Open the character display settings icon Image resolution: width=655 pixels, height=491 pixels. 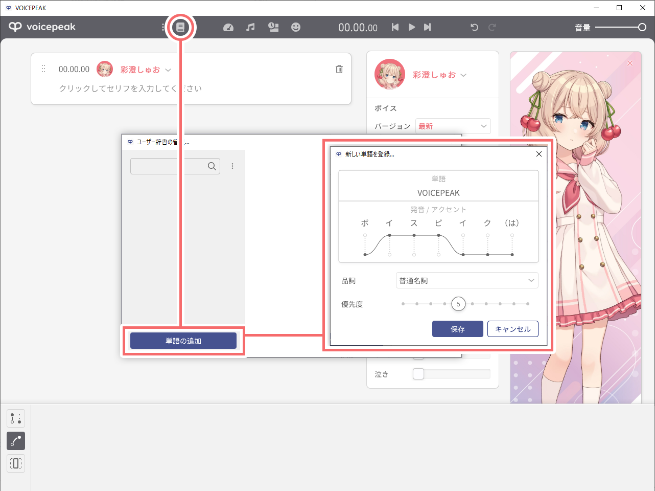tap(273, 27)
